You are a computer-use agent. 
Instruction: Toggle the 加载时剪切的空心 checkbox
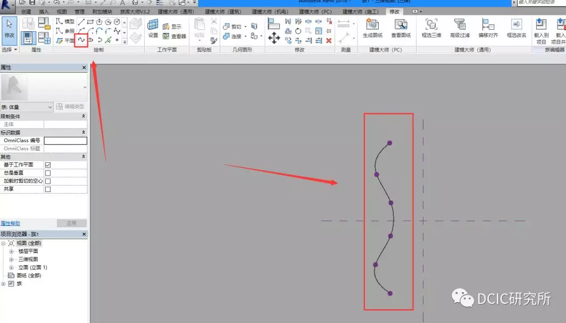(x=48, y=181)
